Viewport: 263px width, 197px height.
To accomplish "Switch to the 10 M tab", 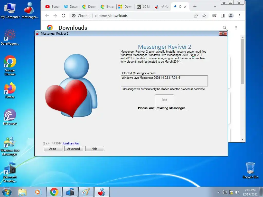I will click(x=144, y=7).
